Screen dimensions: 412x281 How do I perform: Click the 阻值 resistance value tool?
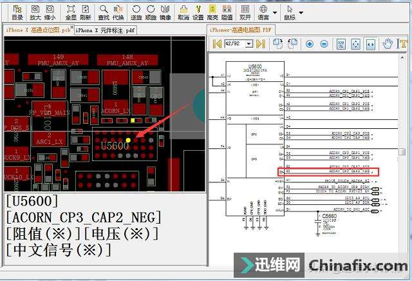227,12
